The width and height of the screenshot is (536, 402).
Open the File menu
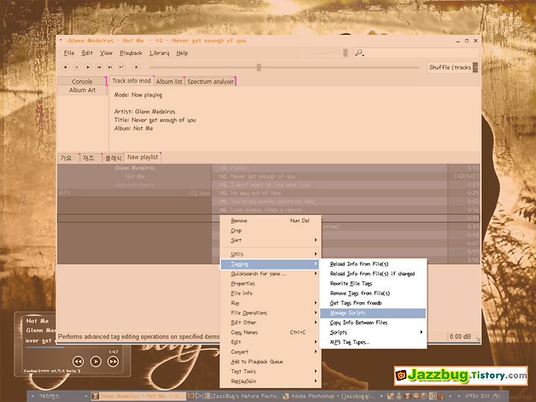(69, 53)
